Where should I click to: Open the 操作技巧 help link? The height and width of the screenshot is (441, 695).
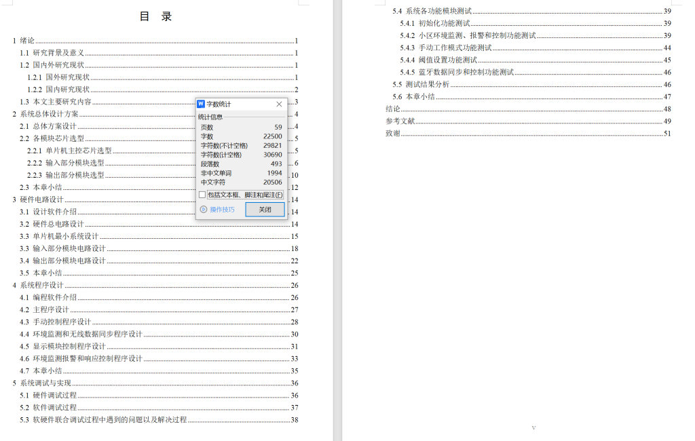tap(223, 210)
